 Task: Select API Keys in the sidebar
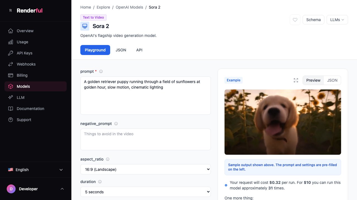[x=24, y=53]
